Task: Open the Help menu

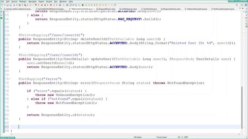Action: point(71,2)
